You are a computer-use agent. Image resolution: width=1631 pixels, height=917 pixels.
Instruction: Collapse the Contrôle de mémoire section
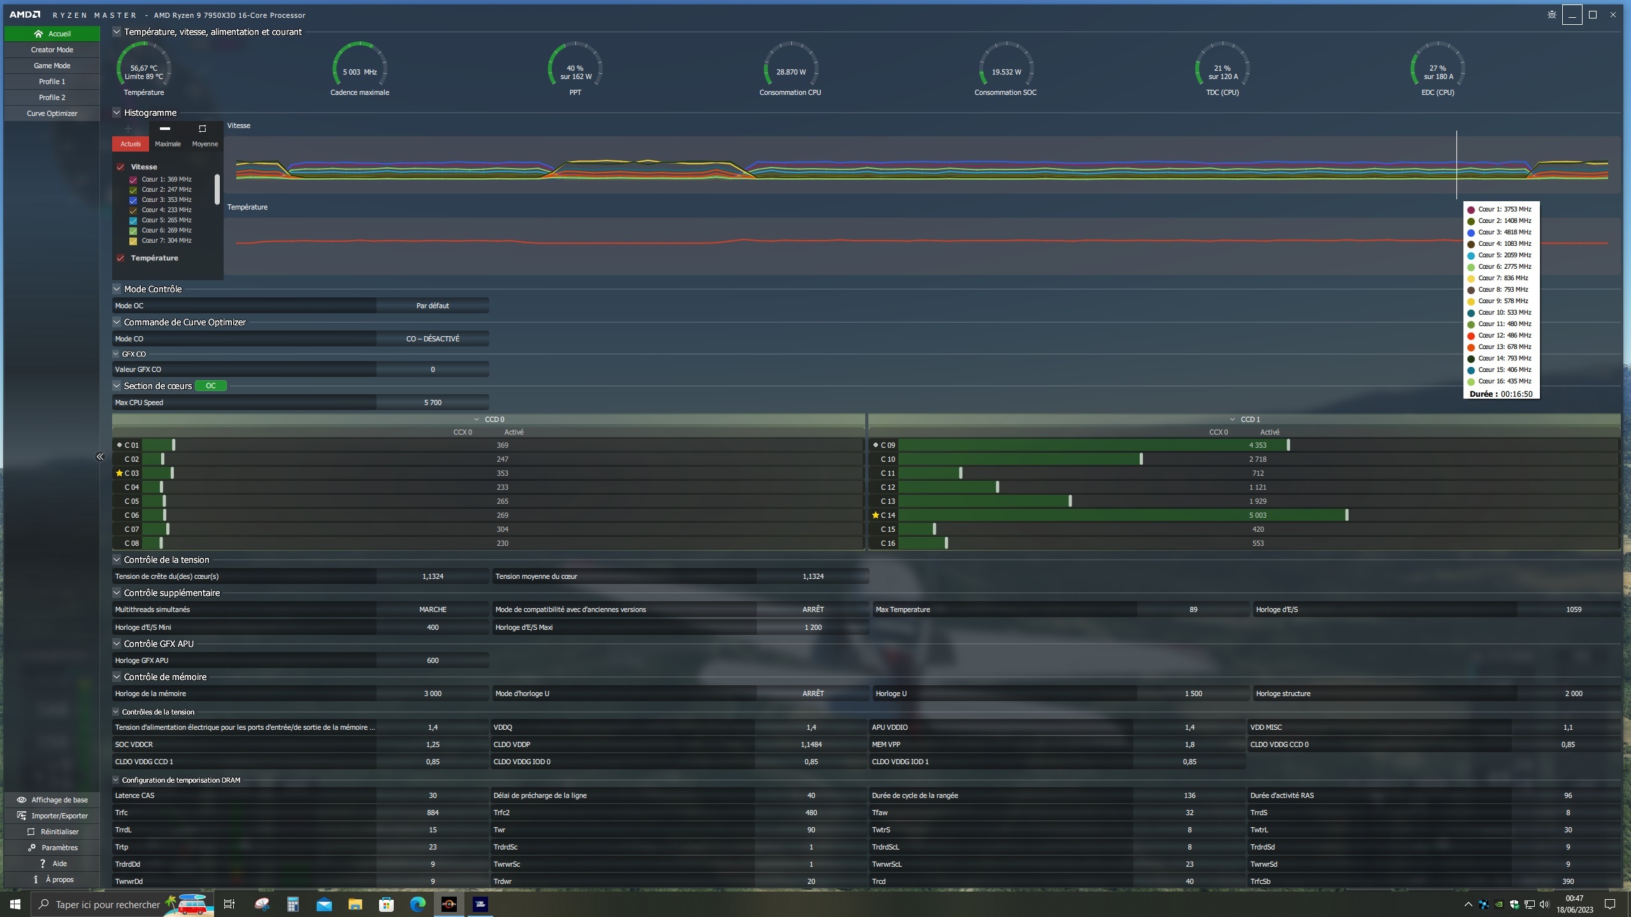click(x=117, y=677)
